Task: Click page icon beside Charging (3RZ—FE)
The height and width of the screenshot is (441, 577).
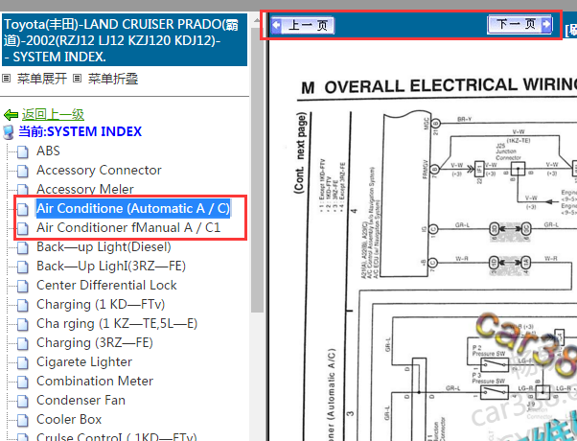Action: [23, 343]
